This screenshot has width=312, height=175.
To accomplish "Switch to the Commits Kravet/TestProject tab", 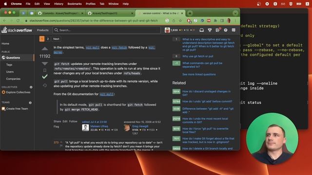I will [60, 13].
